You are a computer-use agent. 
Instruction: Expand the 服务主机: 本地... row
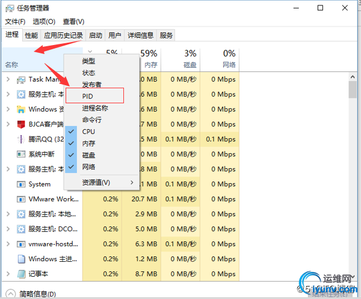click(8, 214)
